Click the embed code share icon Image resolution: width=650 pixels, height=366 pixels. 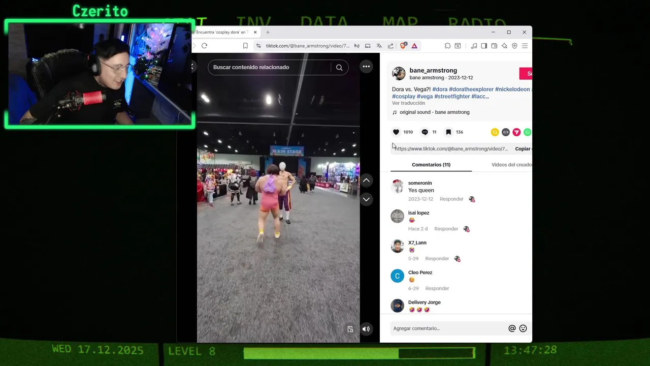(x=506, y=132)
